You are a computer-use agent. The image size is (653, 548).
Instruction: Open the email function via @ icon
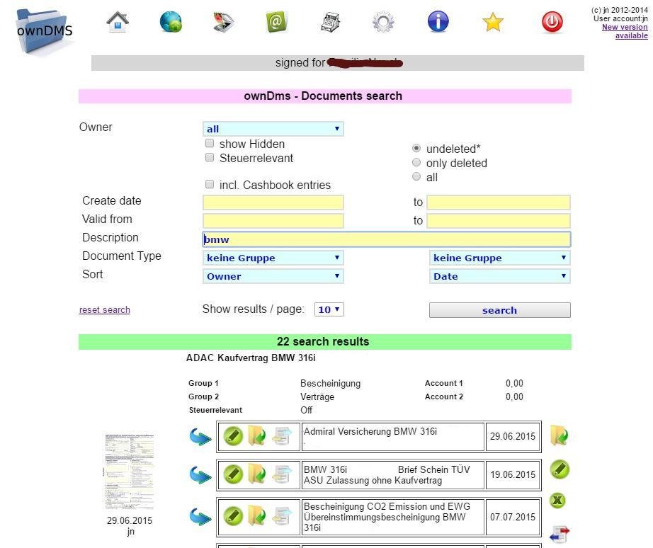coord(276,22)
